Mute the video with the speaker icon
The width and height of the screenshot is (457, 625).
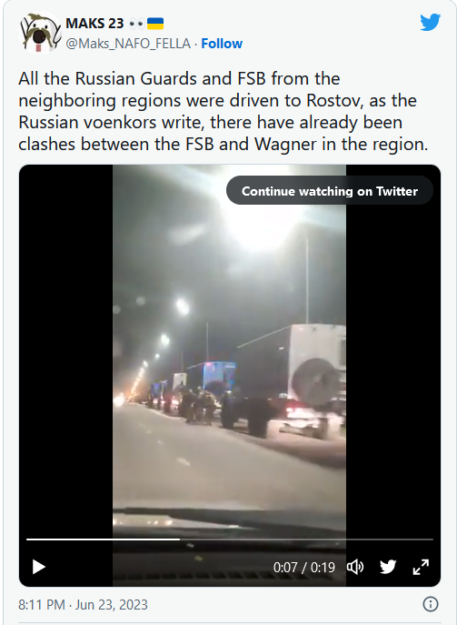355,567
